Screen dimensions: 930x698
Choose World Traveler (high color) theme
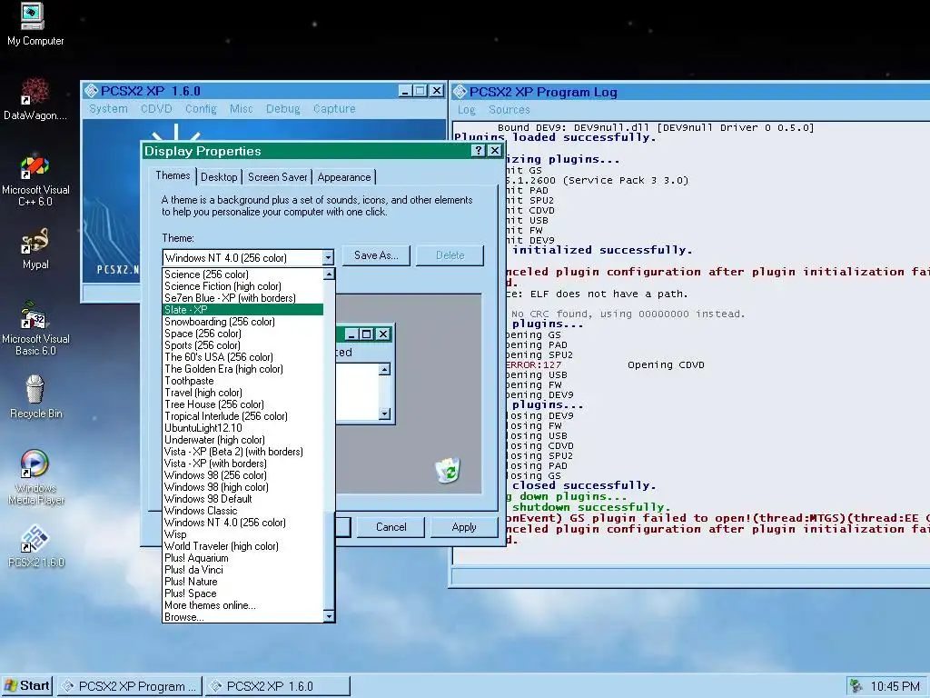coord(243,546)
